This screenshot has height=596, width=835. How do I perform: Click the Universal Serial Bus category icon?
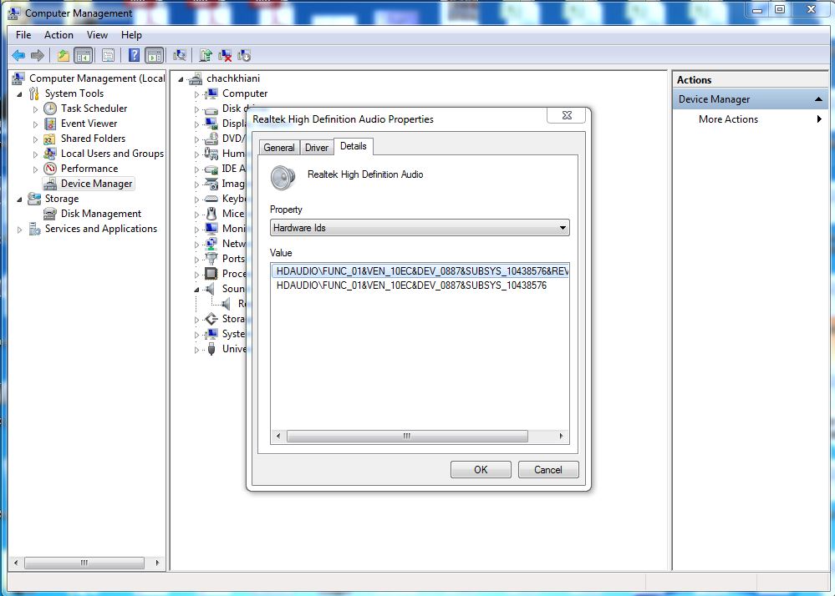(211, 349)
